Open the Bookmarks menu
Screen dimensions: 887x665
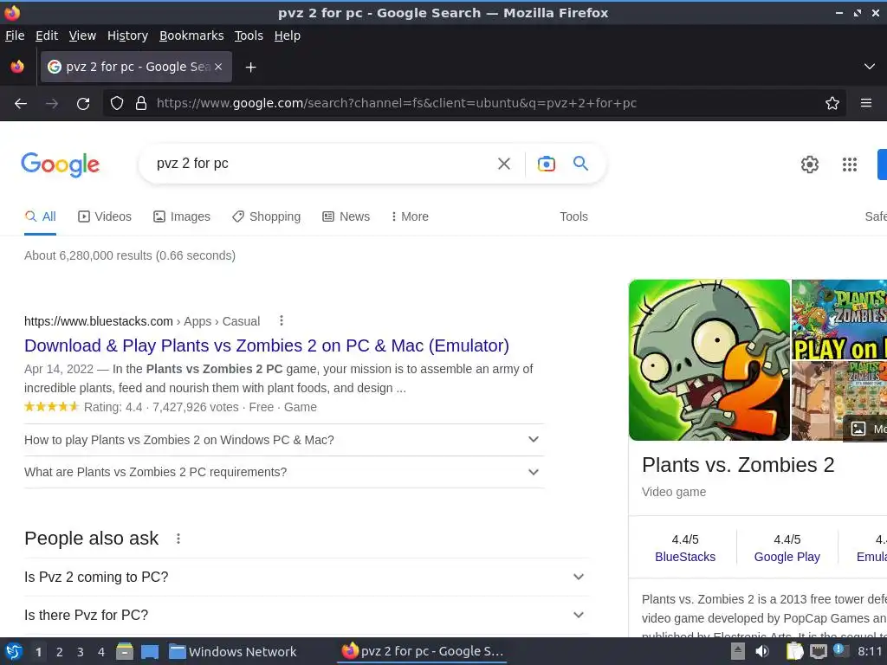(x=191, y=36)
